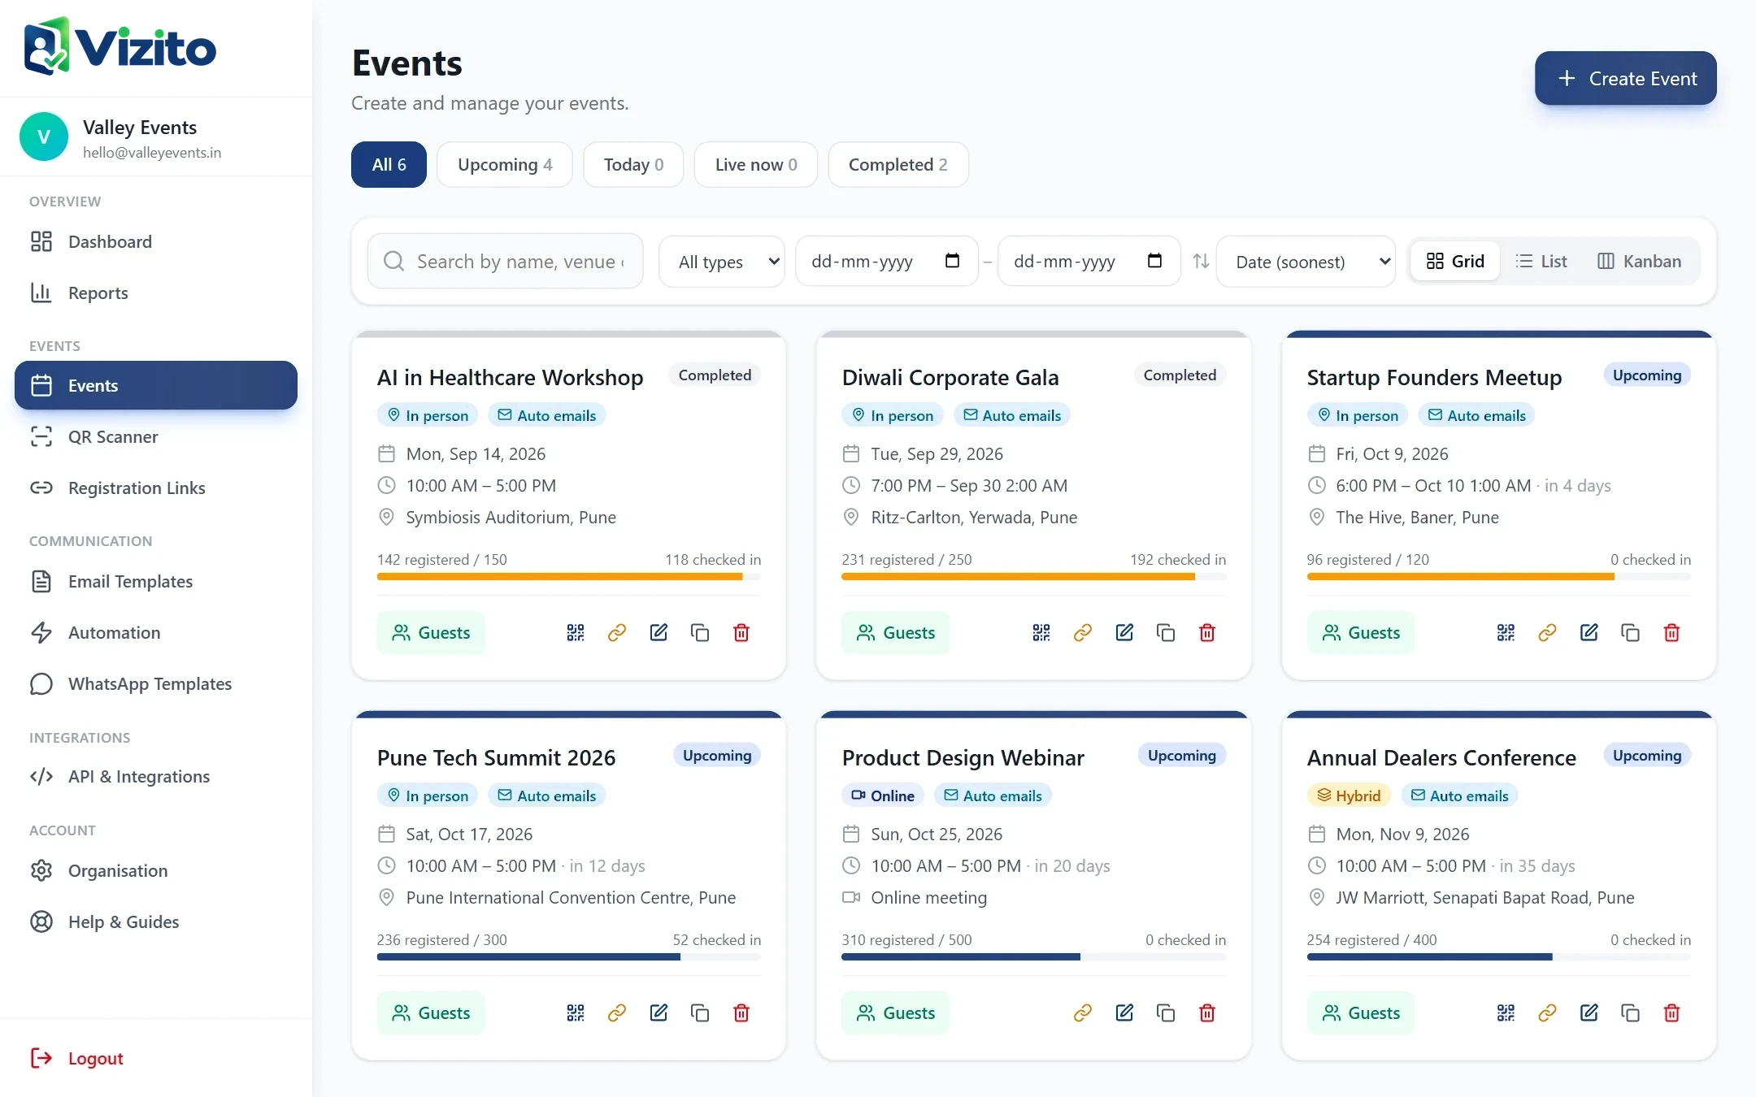Delete the Startup Founders Meetup event
This screenshot has width=1756, height=1097.
pyautogui.click(x=1671, y=632)
